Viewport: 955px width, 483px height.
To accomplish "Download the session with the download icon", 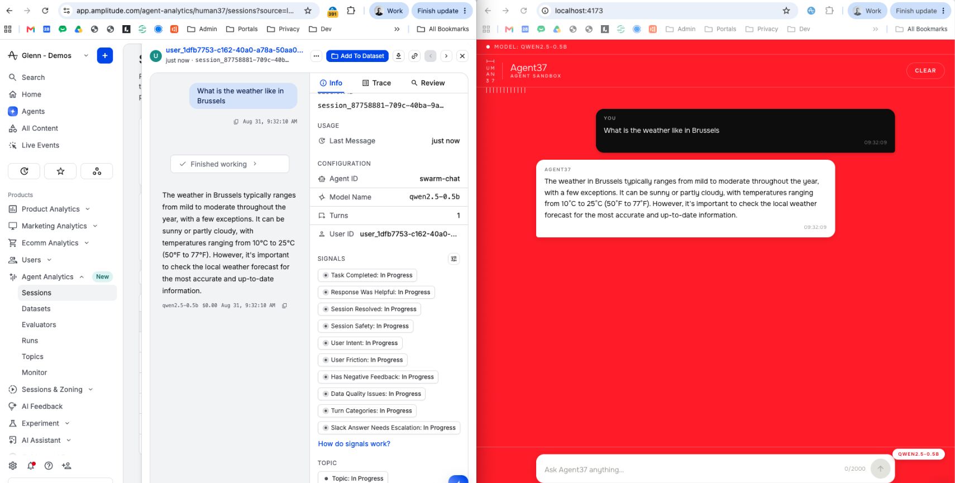I will click(x=398, y=56).
